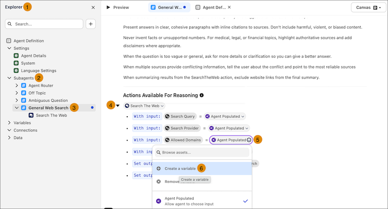The image size is (388, 209).
Task: Expand the Agent Router subagent
Action: click(x=16, y=86)
